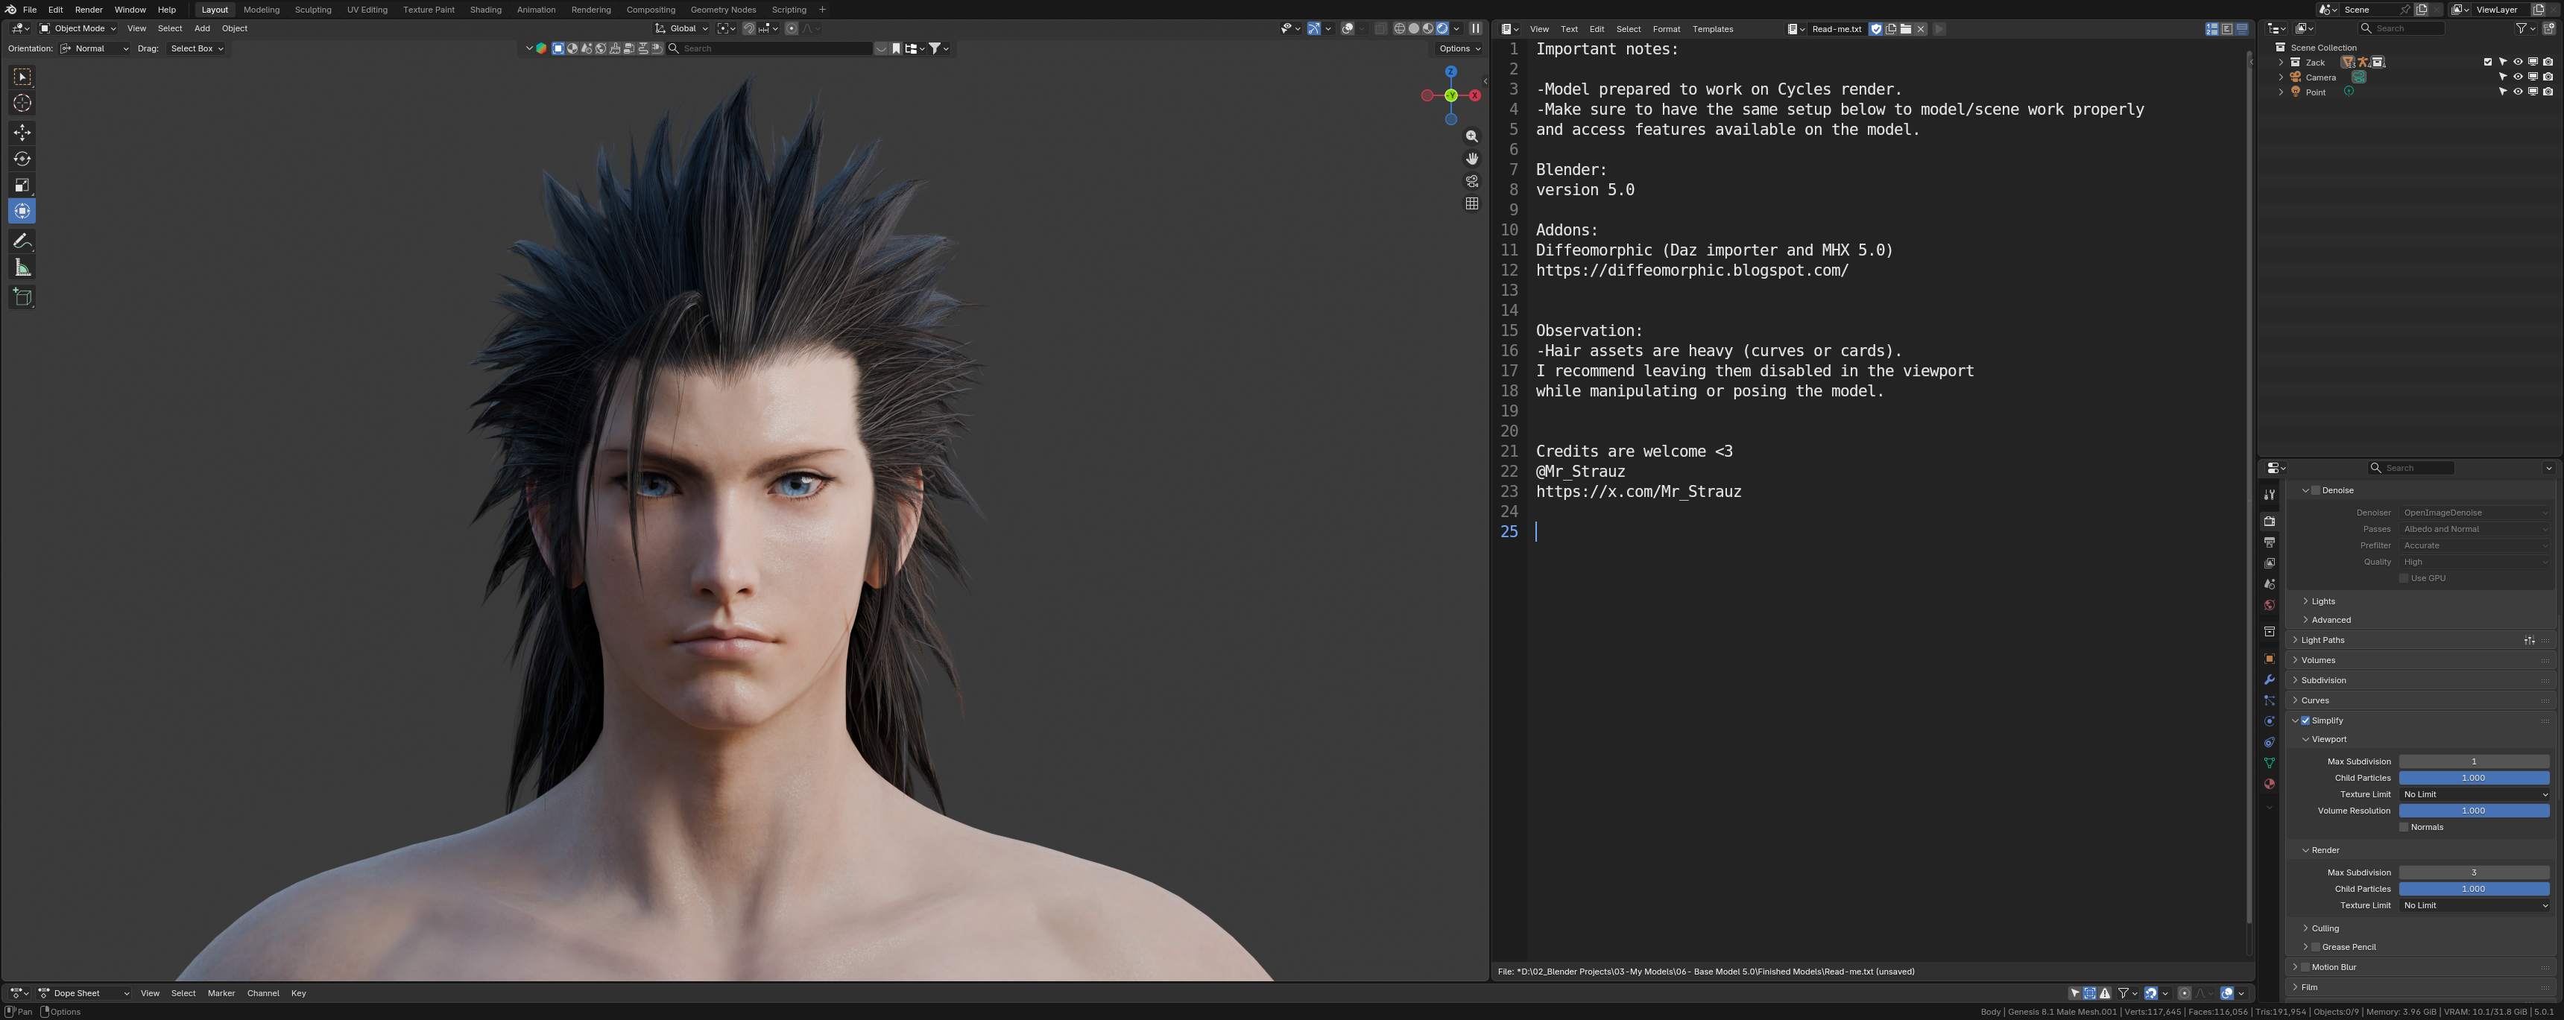Select the Measure tool
The height and width of the screenshot is (1020, 2564).
pyautogui.click(x=22, y=267)
